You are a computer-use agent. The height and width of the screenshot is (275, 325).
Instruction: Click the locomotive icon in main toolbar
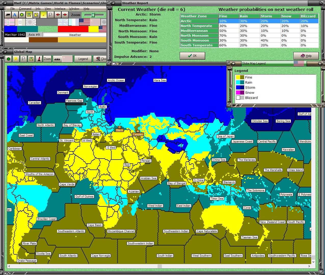click(x=8, y=15)
